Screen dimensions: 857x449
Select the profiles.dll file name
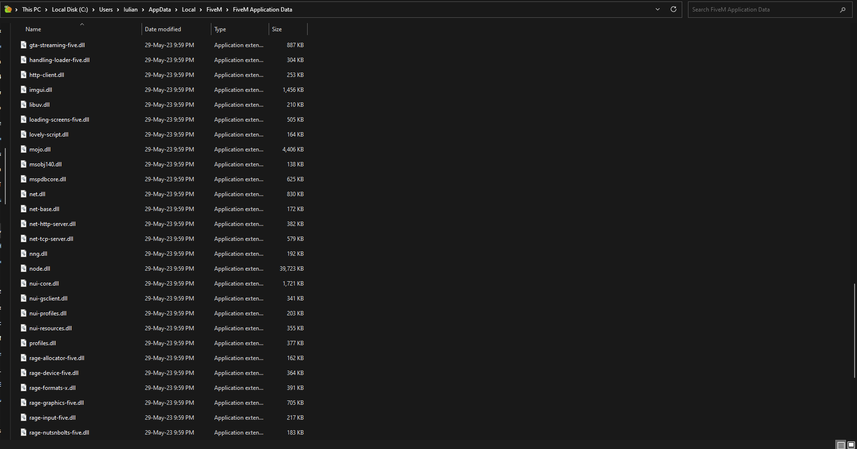[42, 343]
